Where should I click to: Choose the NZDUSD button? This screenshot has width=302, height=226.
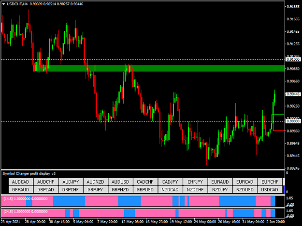tap(245, 189)
